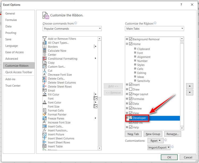Open the Choose commands from dropdown
199x163 pixels.
(x=72, y=29)
